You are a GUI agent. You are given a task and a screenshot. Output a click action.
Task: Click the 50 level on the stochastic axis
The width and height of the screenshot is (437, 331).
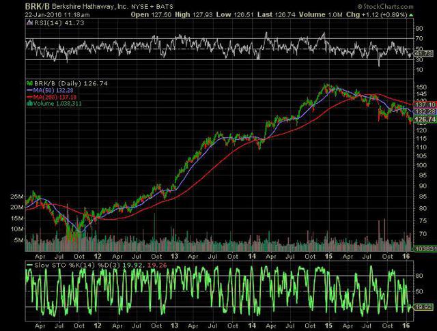pyautogui.click(x=419, y=291)
